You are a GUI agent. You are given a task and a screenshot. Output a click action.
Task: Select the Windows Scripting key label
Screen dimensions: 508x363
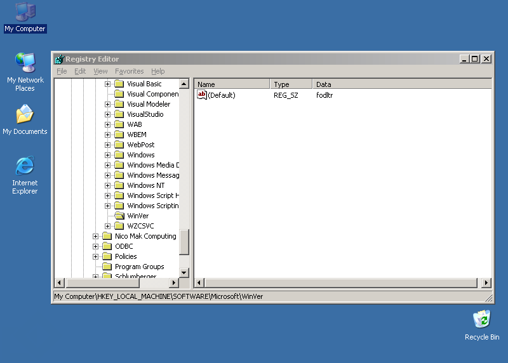click(x=153, y=206)
